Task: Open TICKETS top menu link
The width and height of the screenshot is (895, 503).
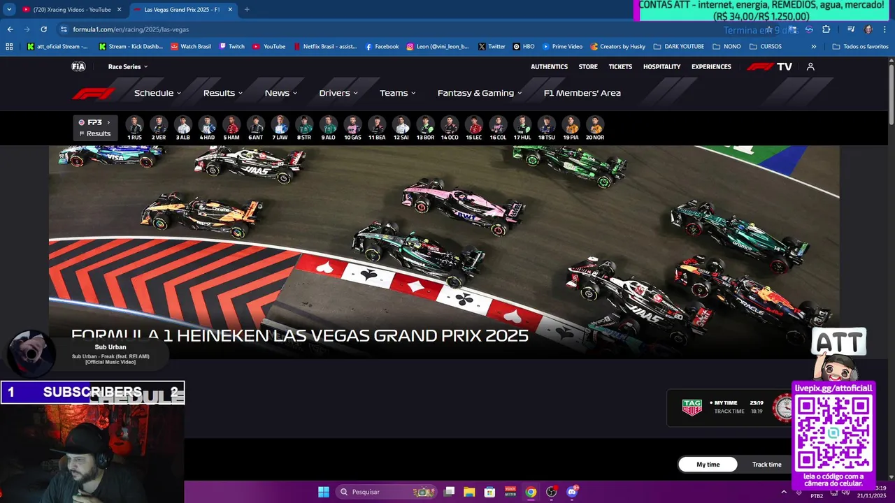Action: click(x=620, y=66)
